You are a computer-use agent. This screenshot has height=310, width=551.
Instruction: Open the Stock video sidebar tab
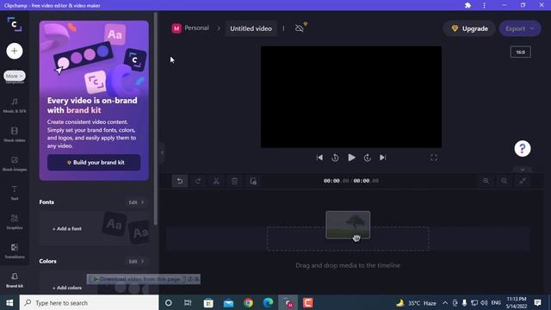coord(15,134)
